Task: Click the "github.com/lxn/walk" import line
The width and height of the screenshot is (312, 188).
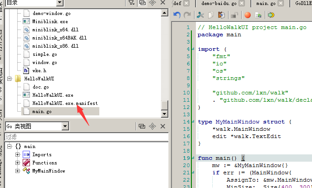Action: [x=250, y=93]
